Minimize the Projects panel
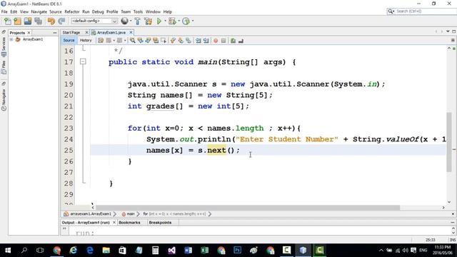 tap(55, 33)
